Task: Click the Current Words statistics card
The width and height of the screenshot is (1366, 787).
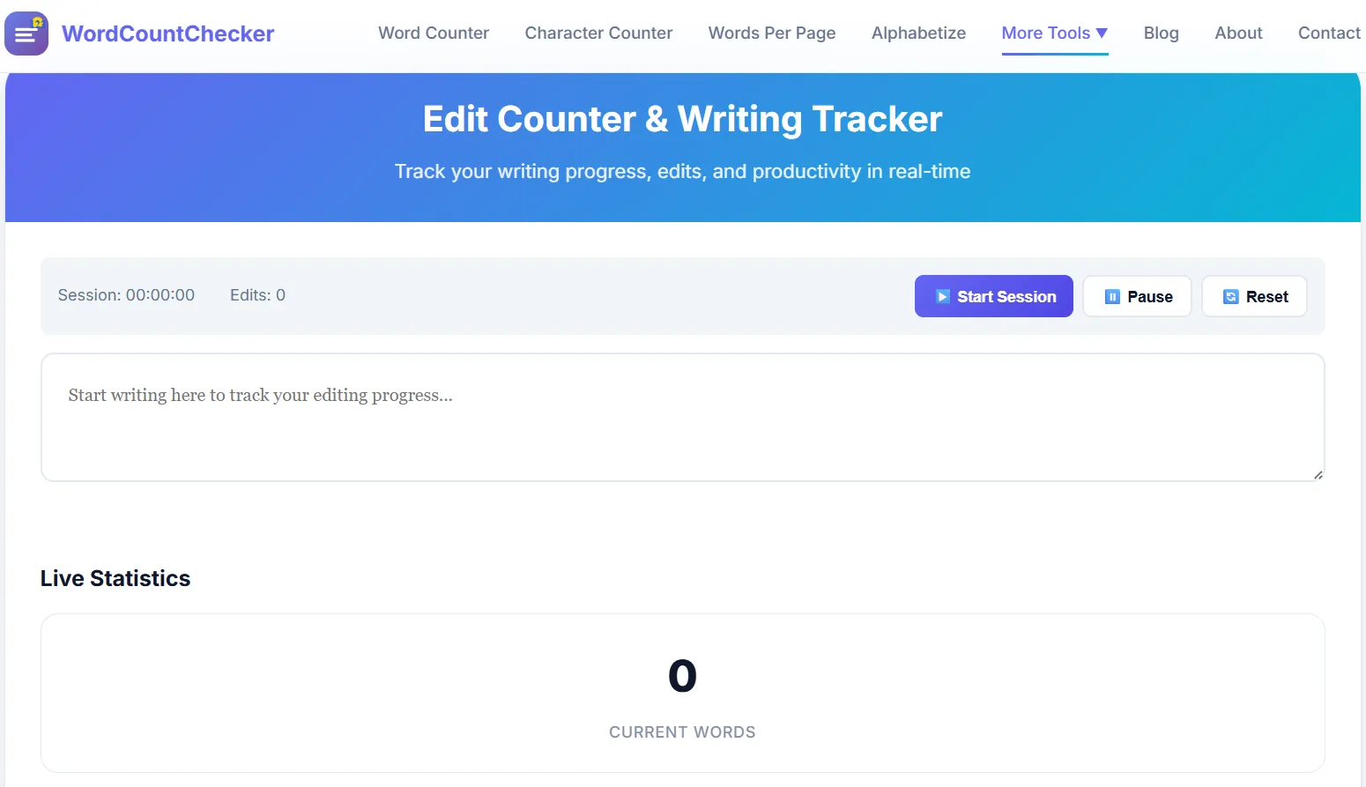Action: point(682,693)
